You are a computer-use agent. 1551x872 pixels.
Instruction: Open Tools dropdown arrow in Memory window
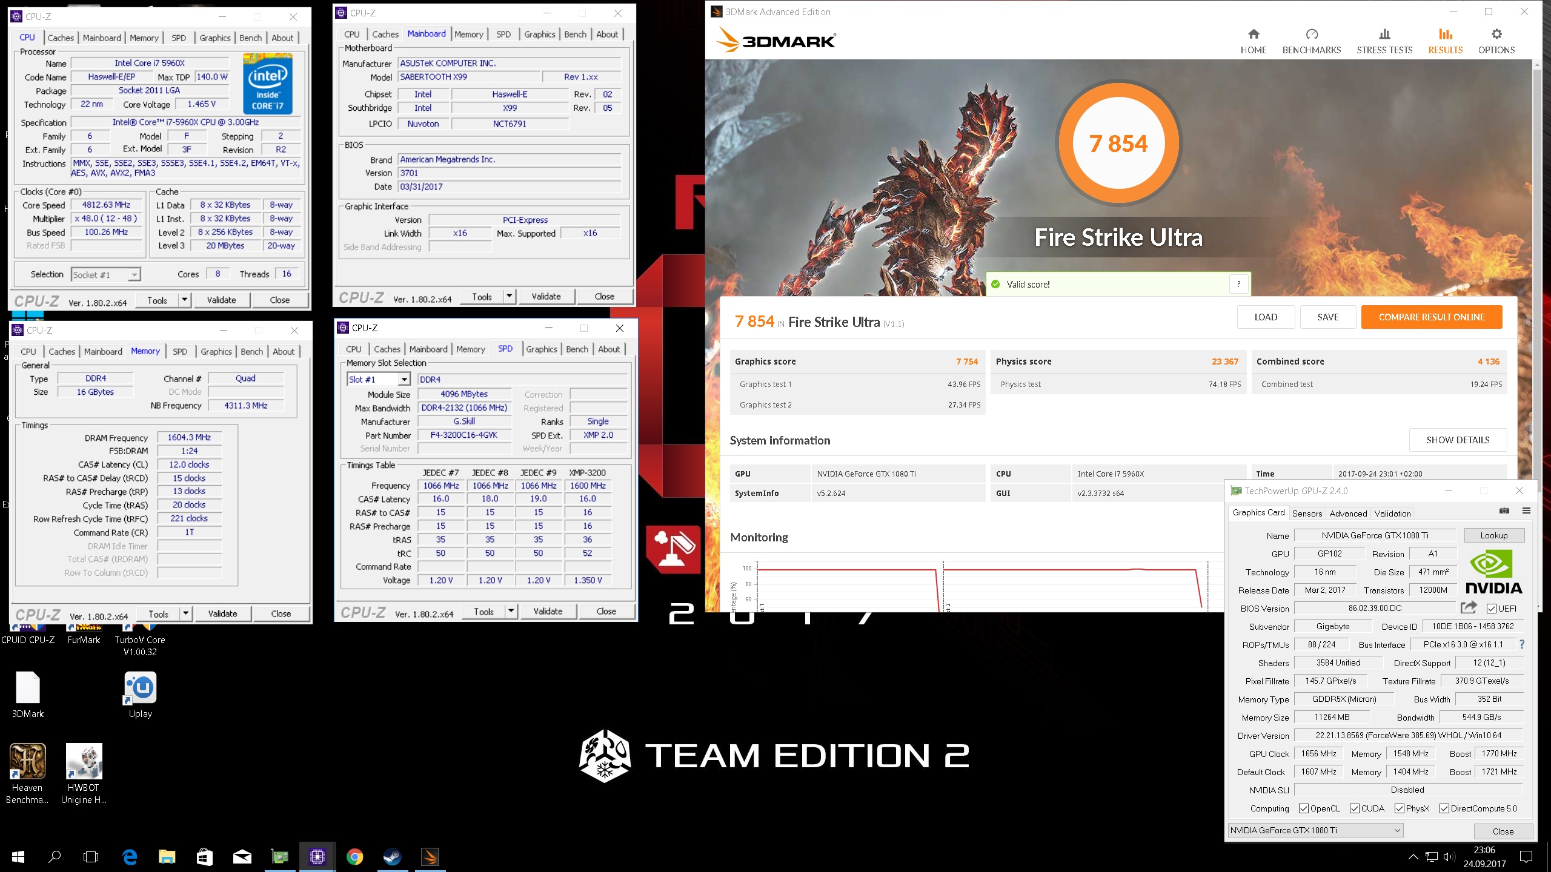pyautogui.click(x=186, y=613)
